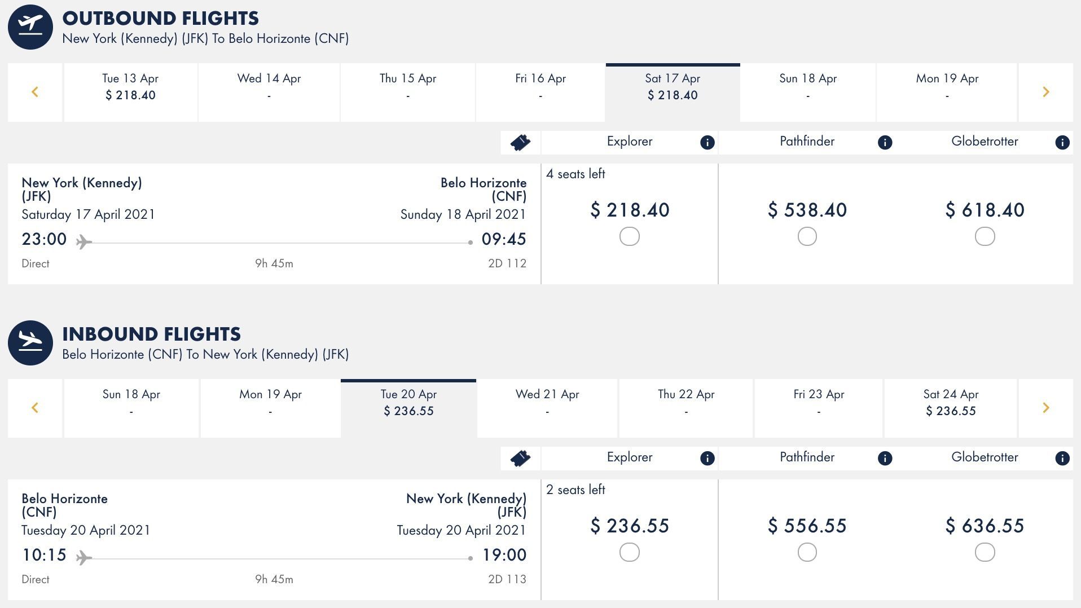Click the inbound Explorer info icon
Screen dimensions: 1081x608
click(x=707, y=459)
